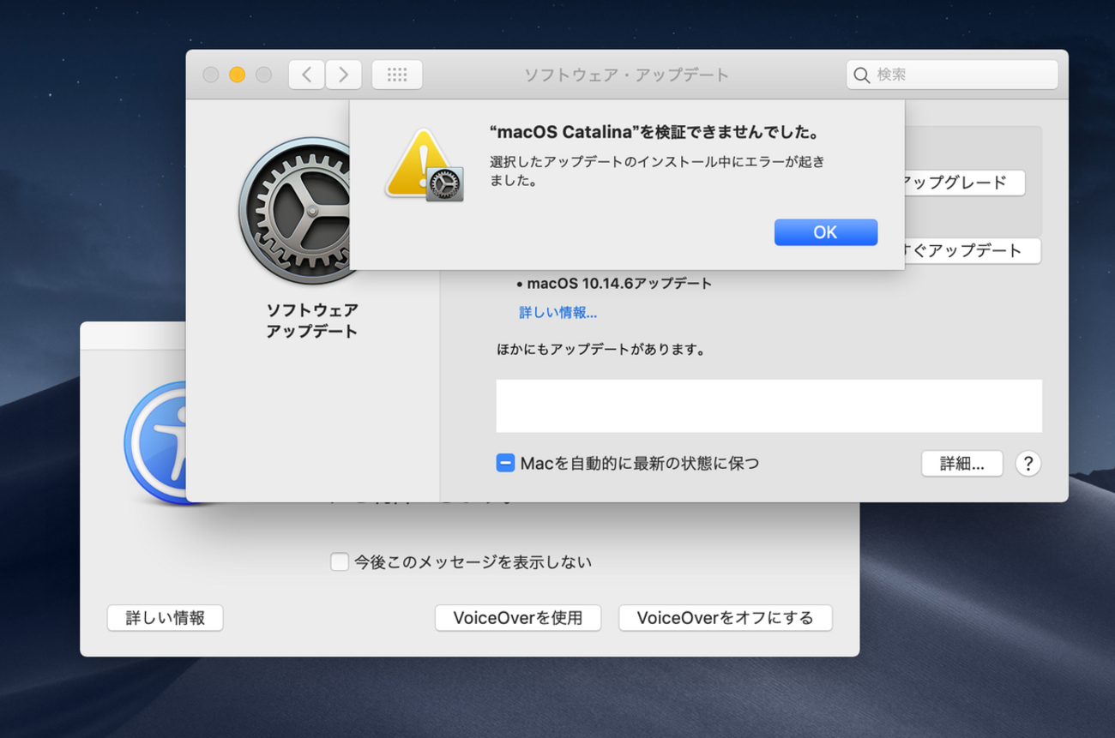The image size is (1115, 738).
Task: Click the 'ソフトウェア アップデート' label under gear
Action: [x=311, y=321]
